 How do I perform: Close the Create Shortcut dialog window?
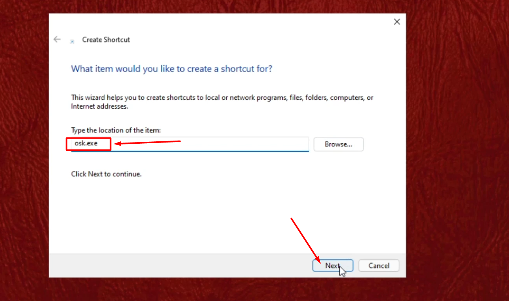[x=397, y=22]
